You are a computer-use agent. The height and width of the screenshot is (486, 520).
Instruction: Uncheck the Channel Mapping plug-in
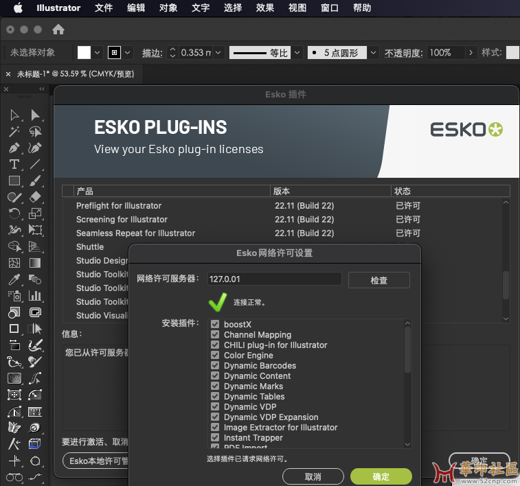pos(215,334)
